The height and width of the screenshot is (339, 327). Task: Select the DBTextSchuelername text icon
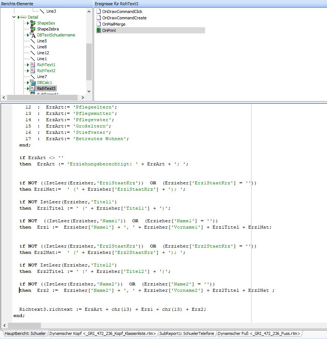pyautogui.click(x=33, y=35)
